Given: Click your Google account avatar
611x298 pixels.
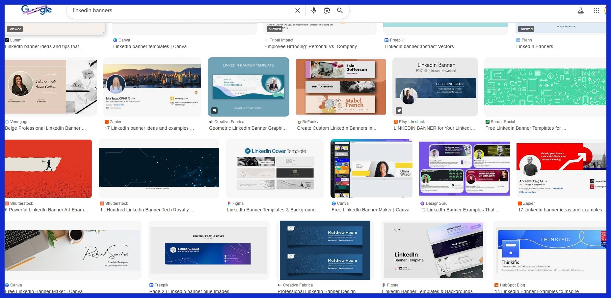Looking at the screenshot, I should click(608, 10).
